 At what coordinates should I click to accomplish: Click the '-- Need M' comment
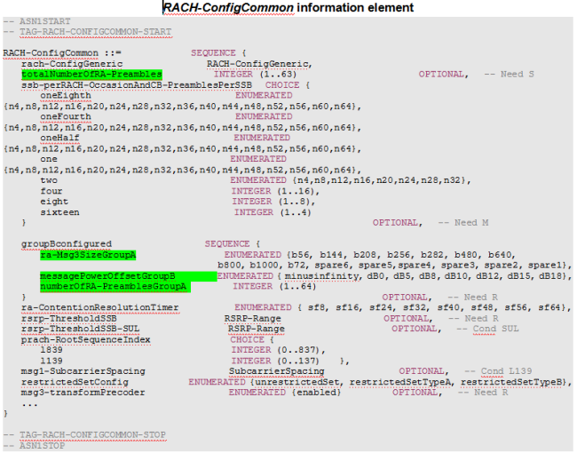tap(463, 223)
